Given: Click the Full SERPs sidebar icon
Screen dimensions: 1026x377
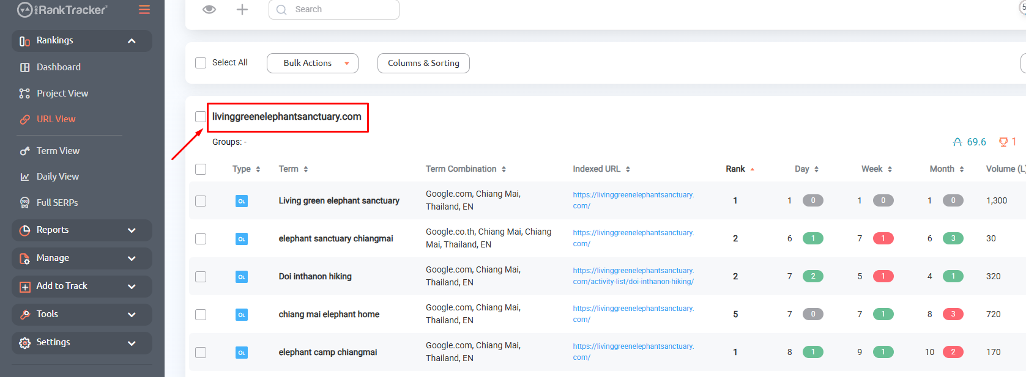Looking at the screenshot, I should (24, 203).
